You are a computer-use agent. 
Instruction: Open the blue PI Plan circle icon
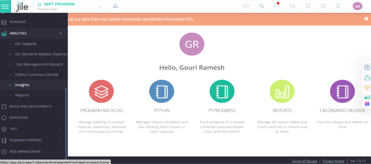click(162, 91)
